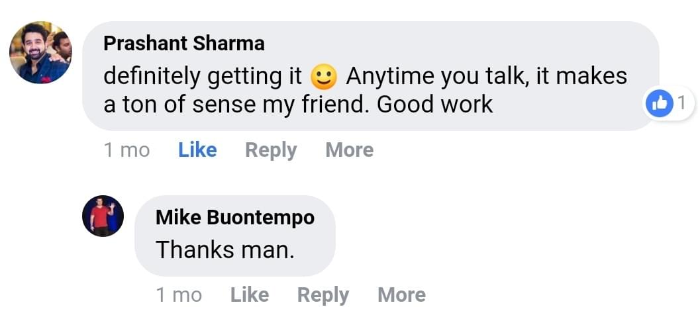Select the "definitely getting it" comment text
The image size is (700, 317).
click(x=203, y=77)
